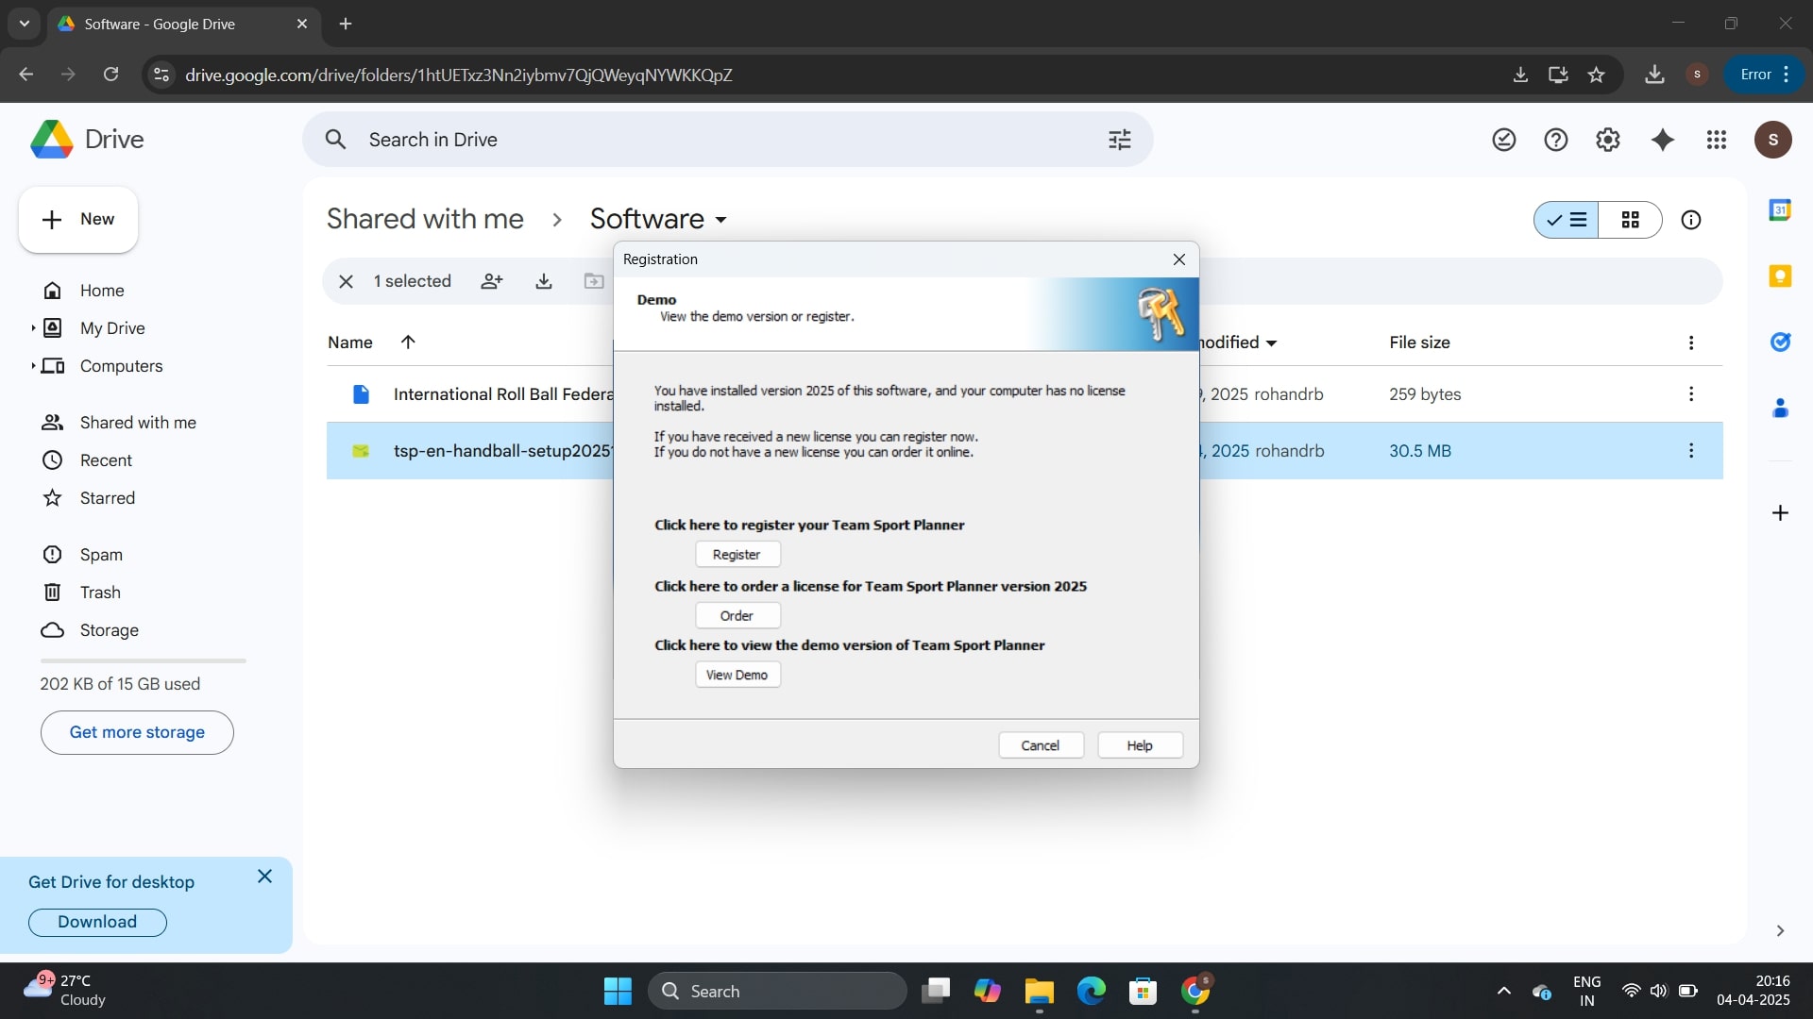The height and width of the screenshot is (1019, 1813).
Task: Open Drive support help icon
Action: point(1556,140)
